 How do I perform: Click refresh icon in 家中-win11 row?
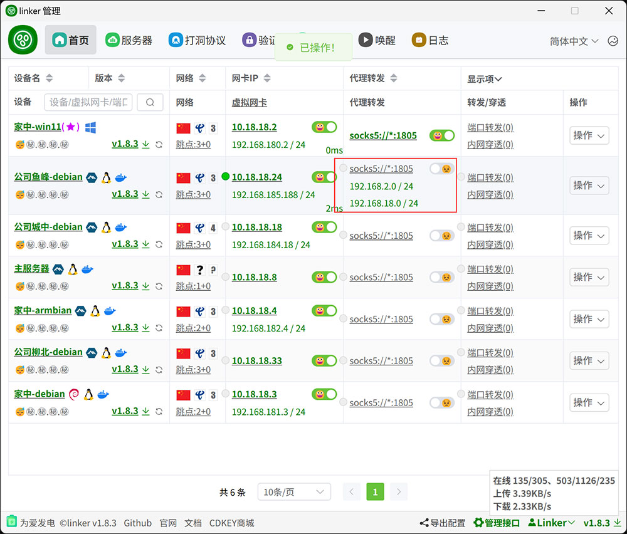point(159,145)
